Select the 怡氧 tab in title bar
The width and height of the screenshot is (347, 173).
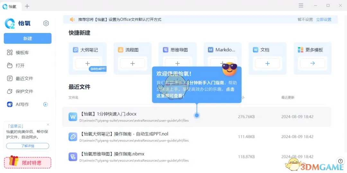point(11,6)
